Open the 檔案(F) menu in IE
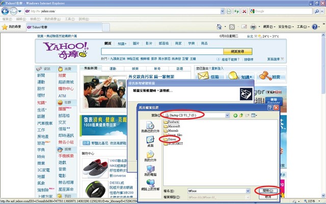This screenshot has width=326, height=204. tap(7, 19)
